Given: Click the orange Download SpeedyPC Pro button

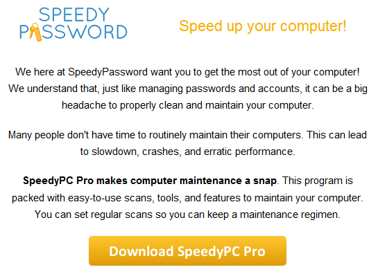Looking at the screenshot, I should coord(187,250).
